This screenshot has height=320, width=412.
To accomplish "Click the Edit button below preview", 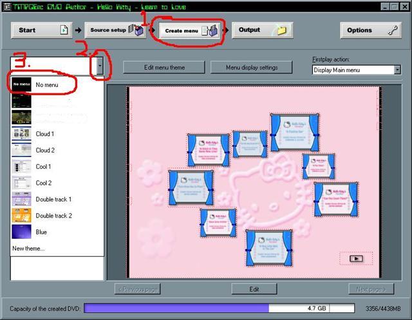I will 254,289.
